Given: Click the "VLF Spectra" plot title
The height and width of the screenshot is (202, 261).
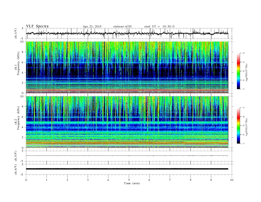Looking at the screenshot, I should pyautogui.click(x=37, y=26).
